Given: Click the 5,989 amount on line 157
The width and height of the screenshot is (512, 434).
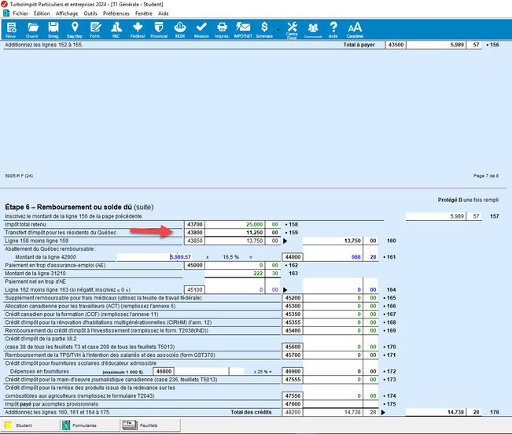Looking at the screenshot, I should [436, 216].
